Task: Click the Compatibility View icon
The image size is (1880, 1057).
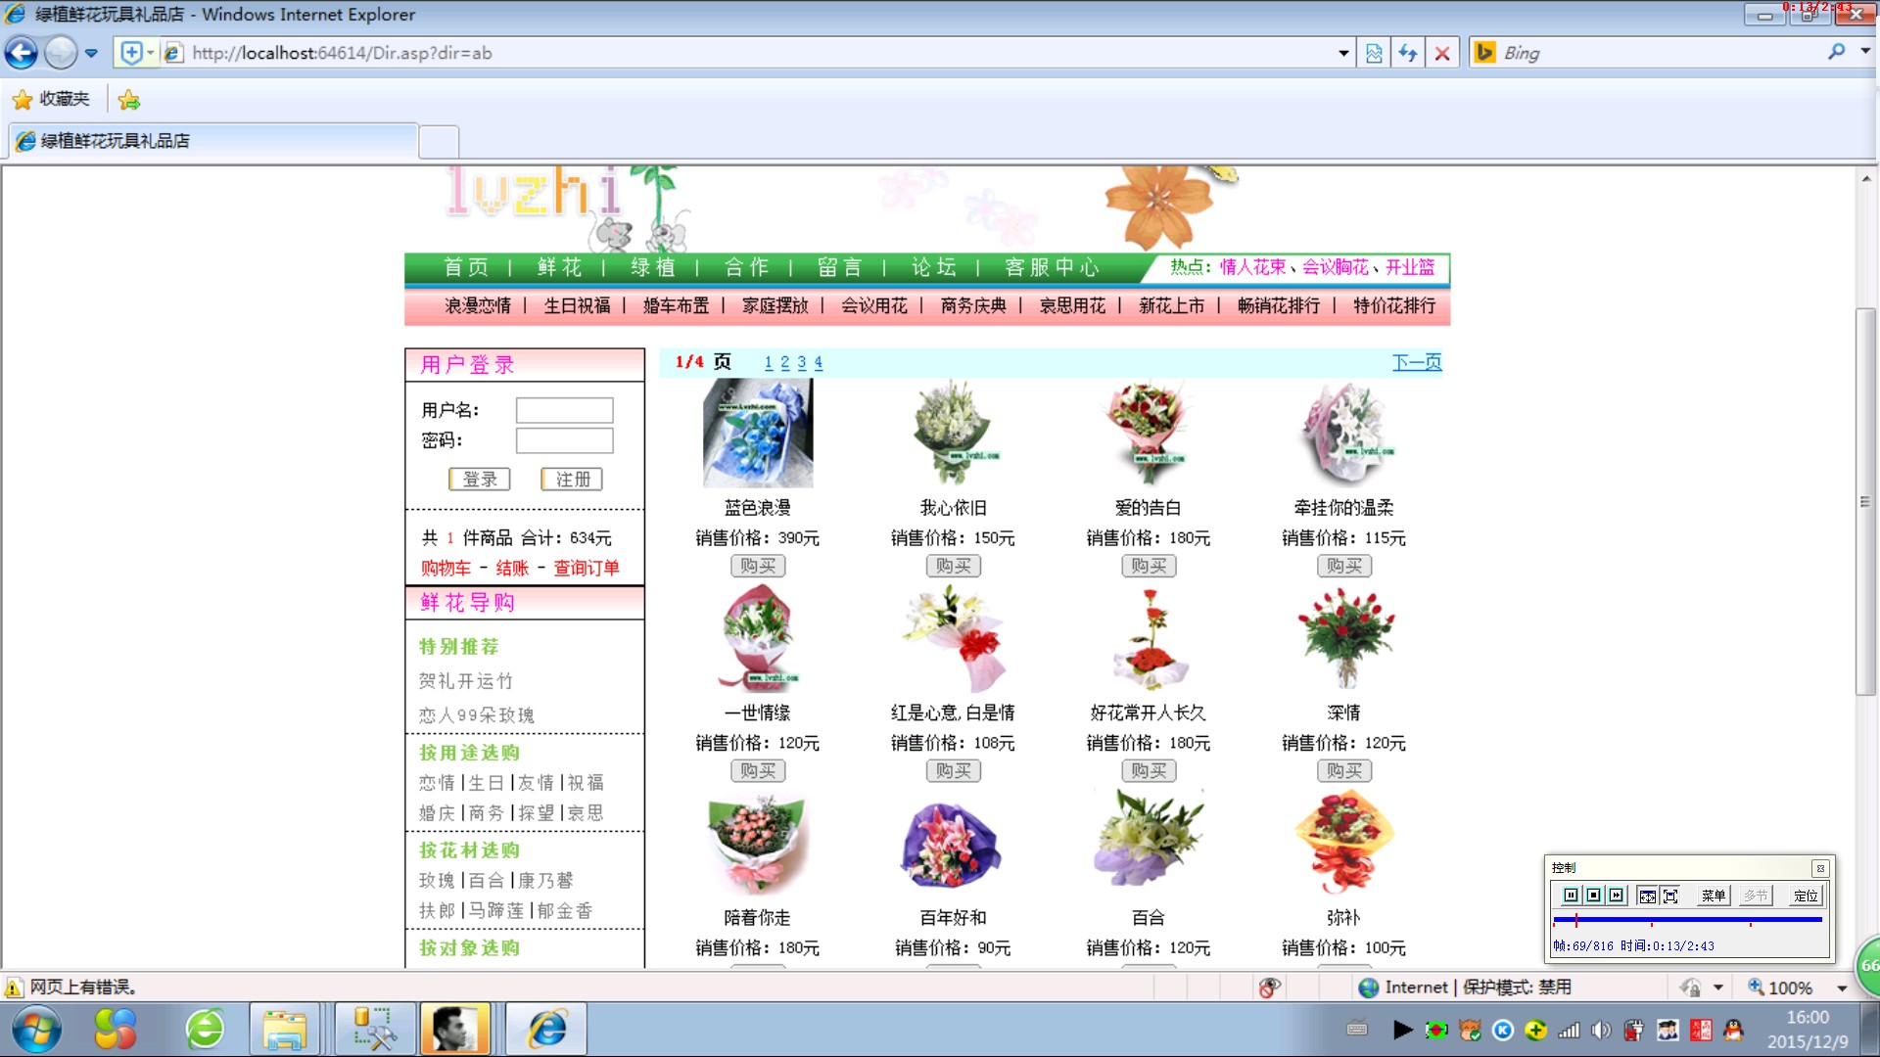Action: tap(1374, 54)
